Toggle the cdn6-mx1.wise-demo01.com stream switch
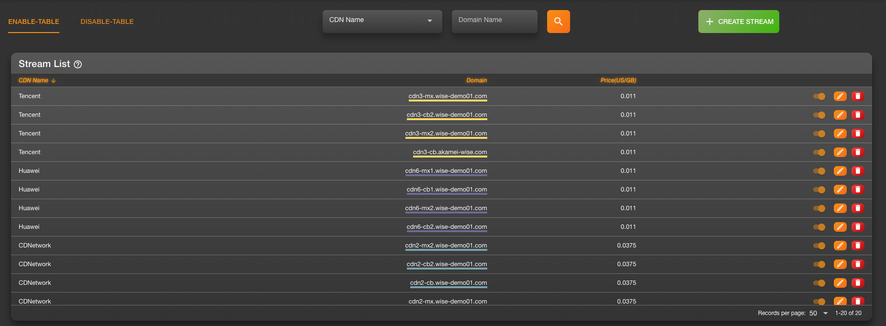Viewport: 886px width, 326px height. click(819, 171)
